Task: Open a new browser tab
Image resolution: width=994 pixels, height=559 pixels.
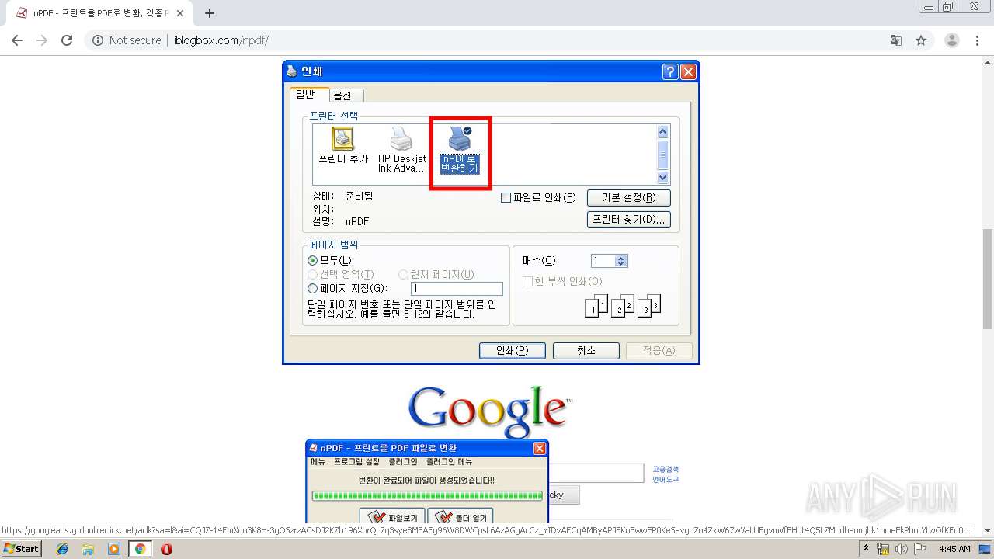Action: point(209,13)
